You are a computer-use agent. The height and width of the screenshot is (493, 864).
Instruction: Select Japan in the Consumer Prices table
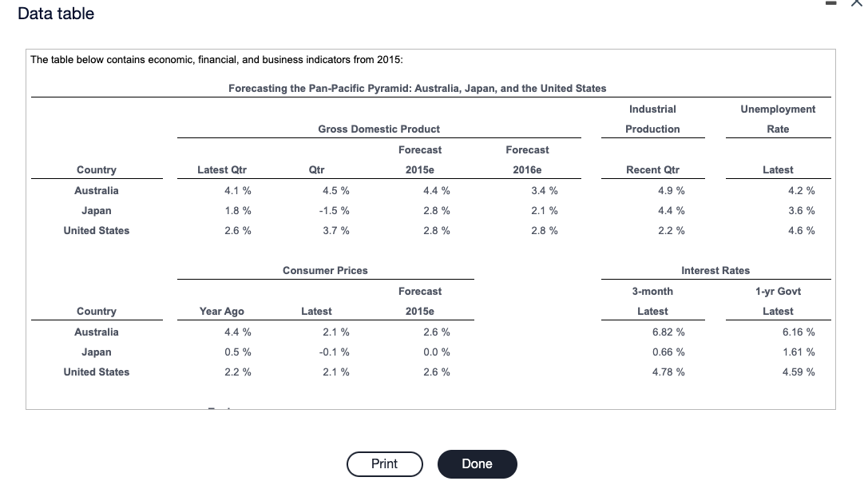[96, 352]
